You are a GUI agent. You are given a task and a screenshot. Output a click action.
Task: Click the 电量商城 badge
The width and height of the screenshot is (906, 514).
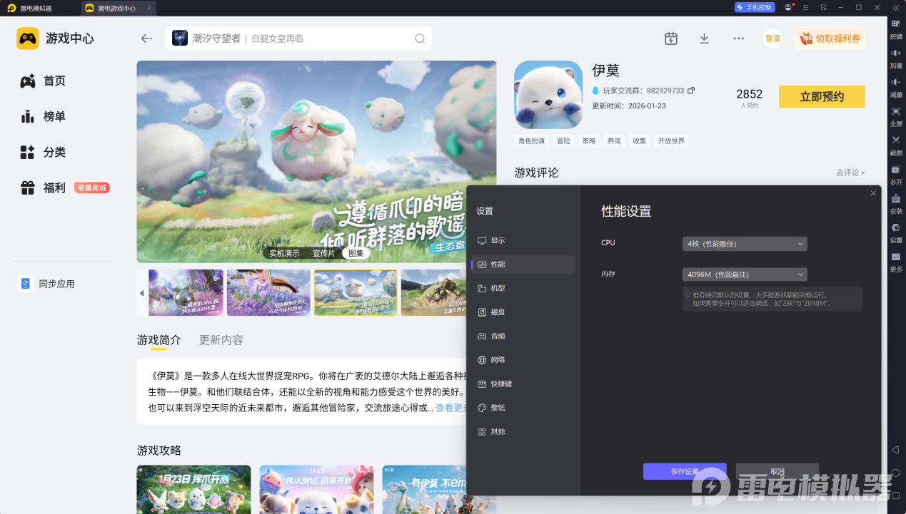pos(92,188)
